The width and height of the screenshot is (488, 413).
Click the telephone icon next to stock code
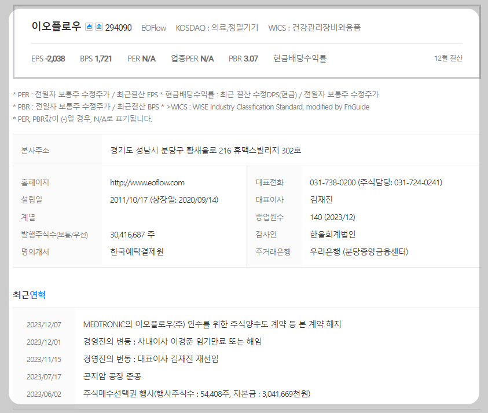(x=98, y=27)
